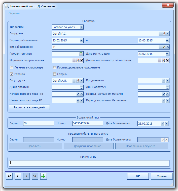Enable the Поствакциональное осложнение checkbox
The width and height of the screenshot is (178, 191).
pos(55,67)
